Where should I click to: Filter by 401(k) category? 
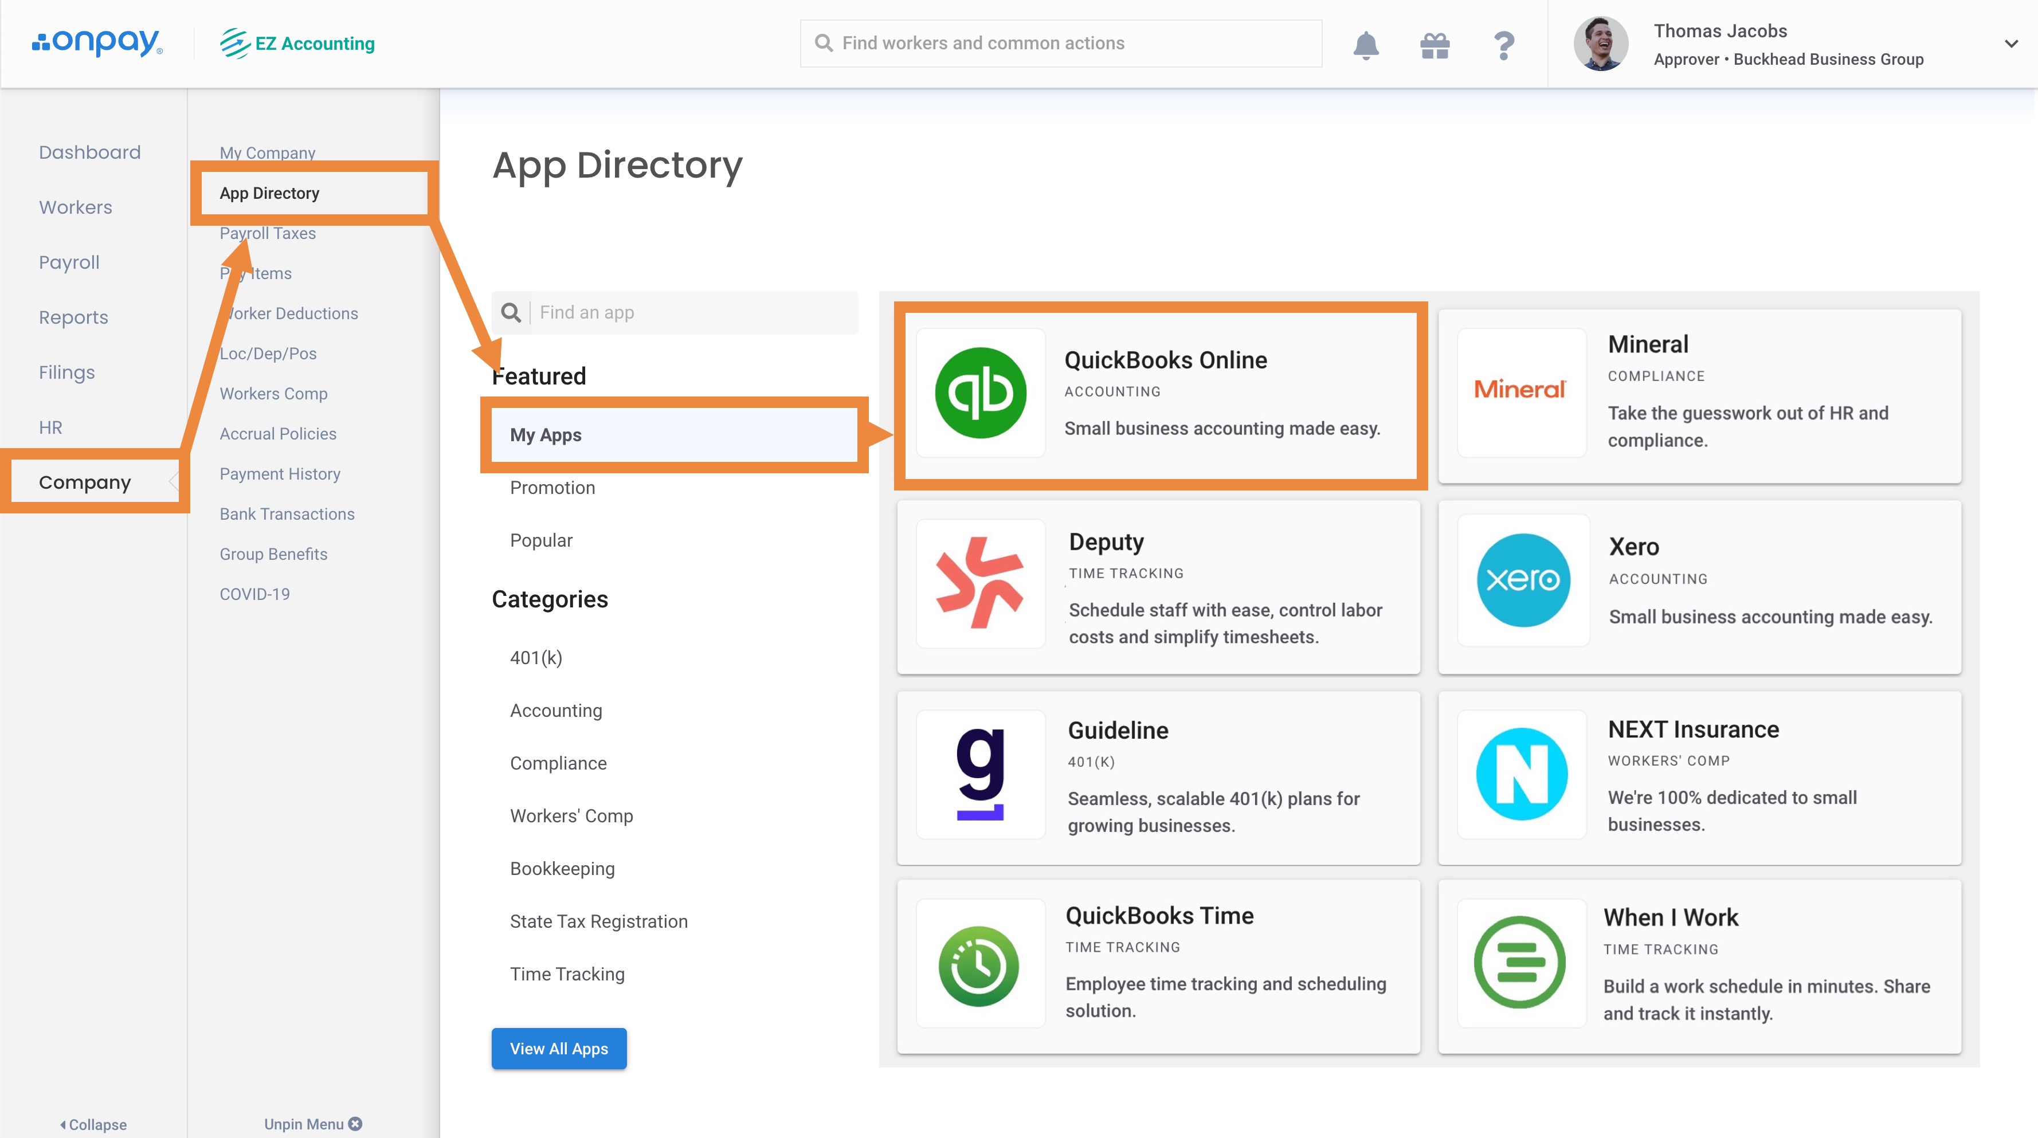coord(536,658)
